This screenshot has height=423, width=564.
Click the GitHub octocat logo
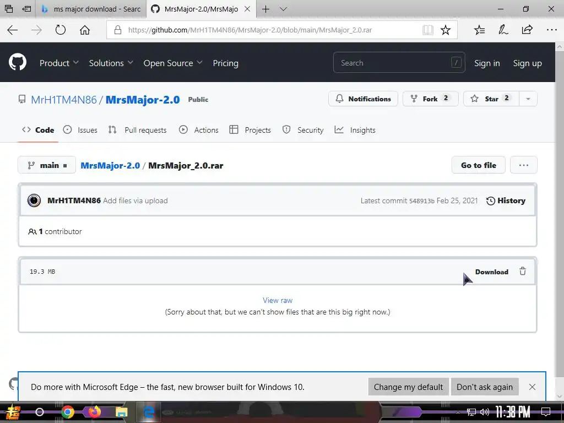pyautogui.click(x=18, y=63)
